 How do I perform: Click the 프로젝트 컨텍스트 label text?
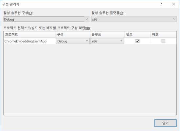point(47,28)
